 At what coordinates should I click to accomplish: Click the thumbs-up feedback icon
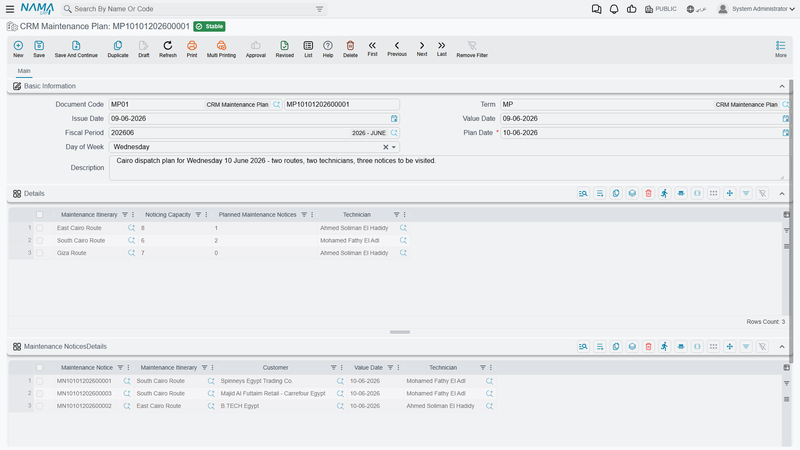pos(632,9)
